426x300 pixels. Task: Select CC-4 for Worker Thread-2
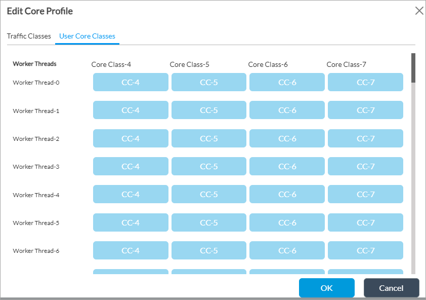point(131,138)
